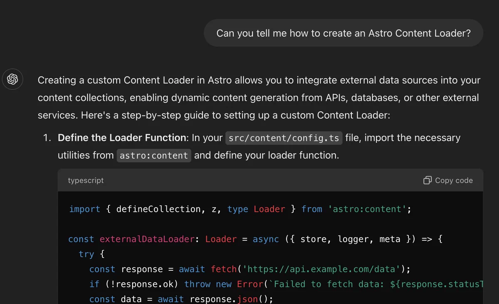Image resolution: width=499 pixels, height=304 pixels.
Task: Select the user message bubble about Astro Content Loader
Action: click(343, 33)
